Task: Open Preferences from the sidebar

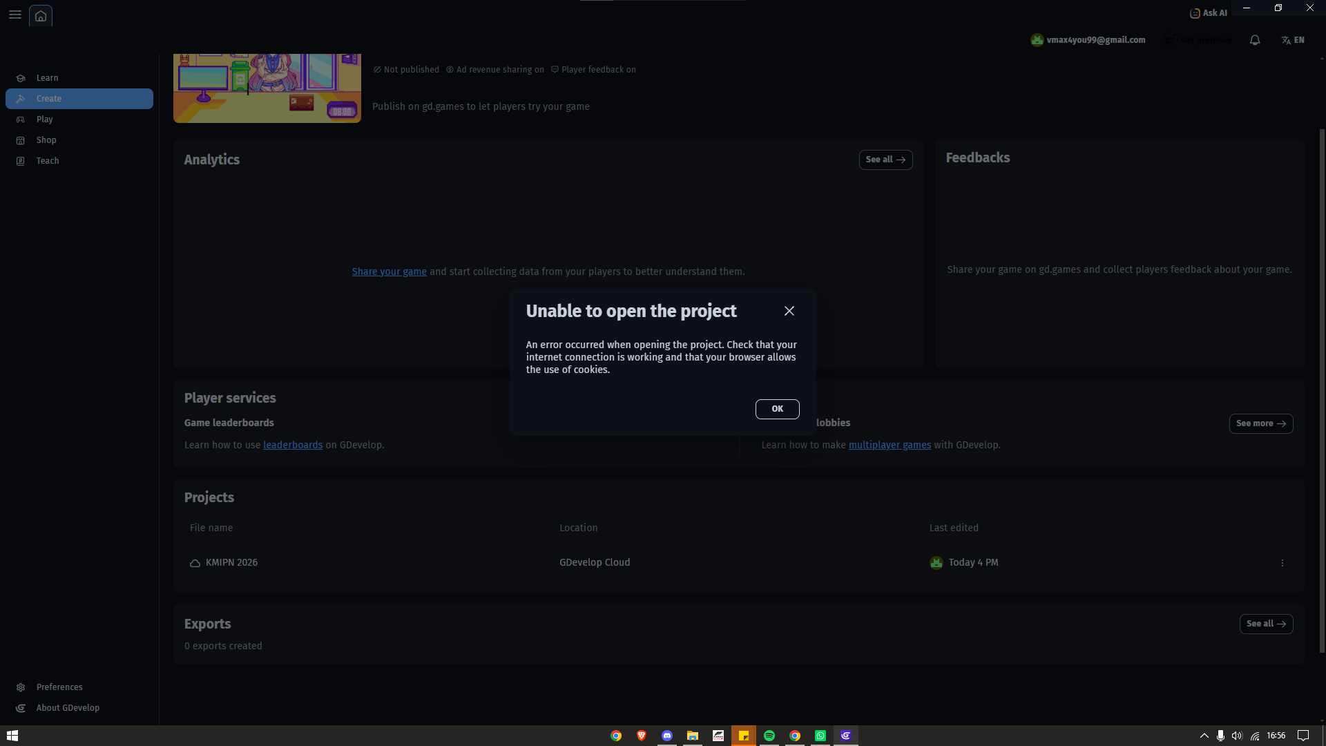Action: [x=79, y=687]
